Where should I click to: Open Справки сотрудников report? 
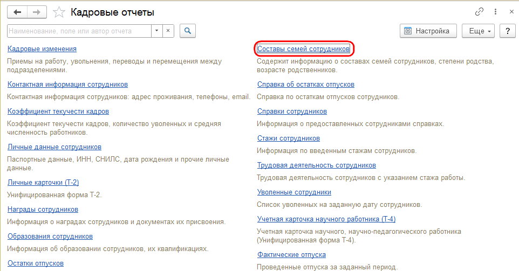292,112
